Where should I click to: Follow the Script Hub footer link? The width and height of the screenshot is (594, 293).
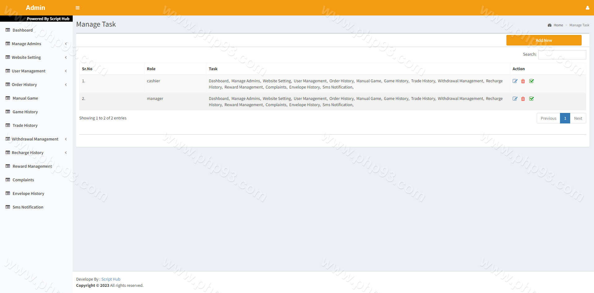click(111, 279)
